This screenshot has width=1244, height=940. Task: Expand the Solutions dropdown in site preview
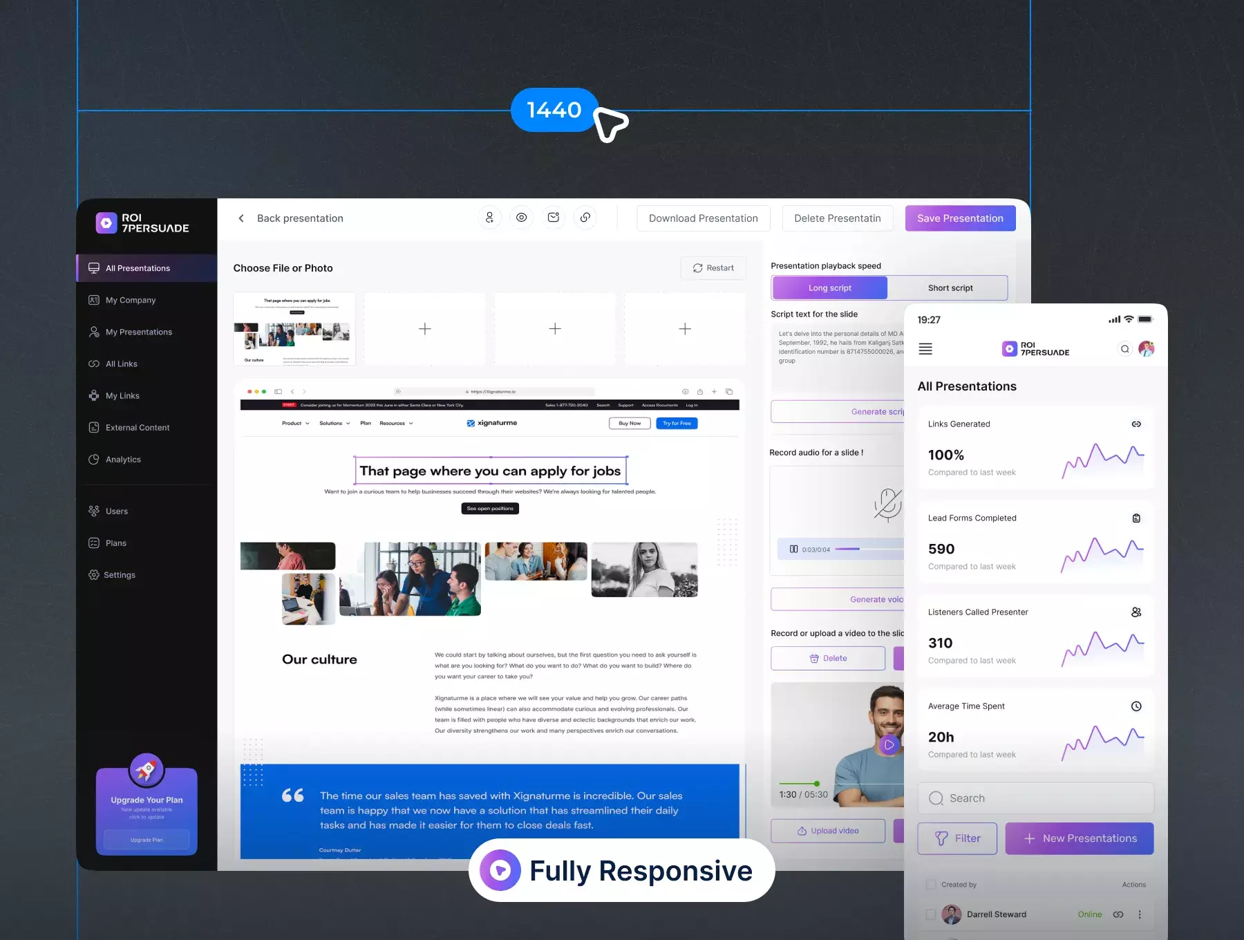point(334,423)
